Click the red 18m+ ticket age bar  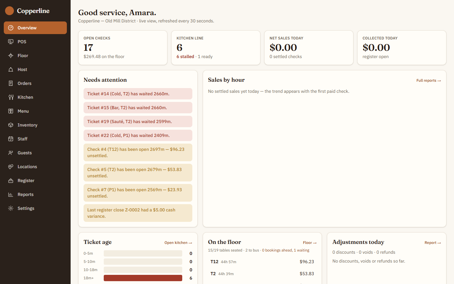pos(143,278)
